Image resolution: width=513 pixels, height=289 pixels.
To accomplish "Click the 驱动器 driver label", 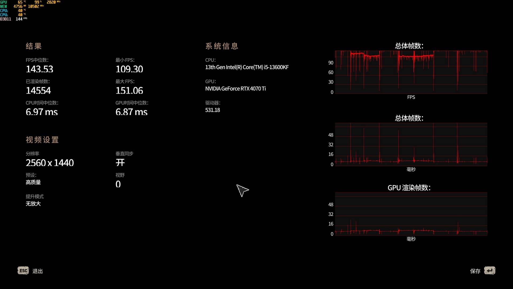I will click(x=213, y=103).
